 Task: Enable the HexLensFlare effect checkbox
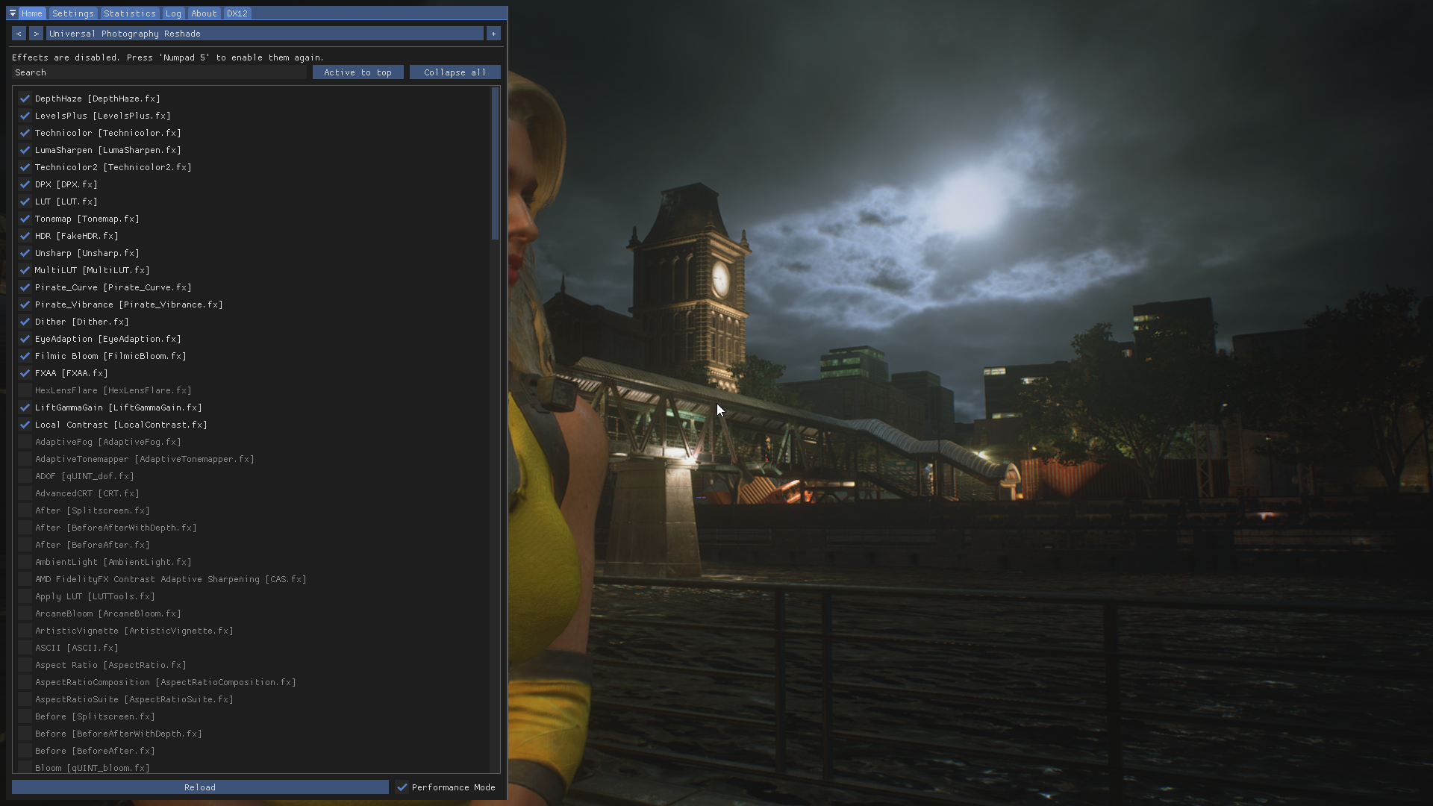[25, 390]
